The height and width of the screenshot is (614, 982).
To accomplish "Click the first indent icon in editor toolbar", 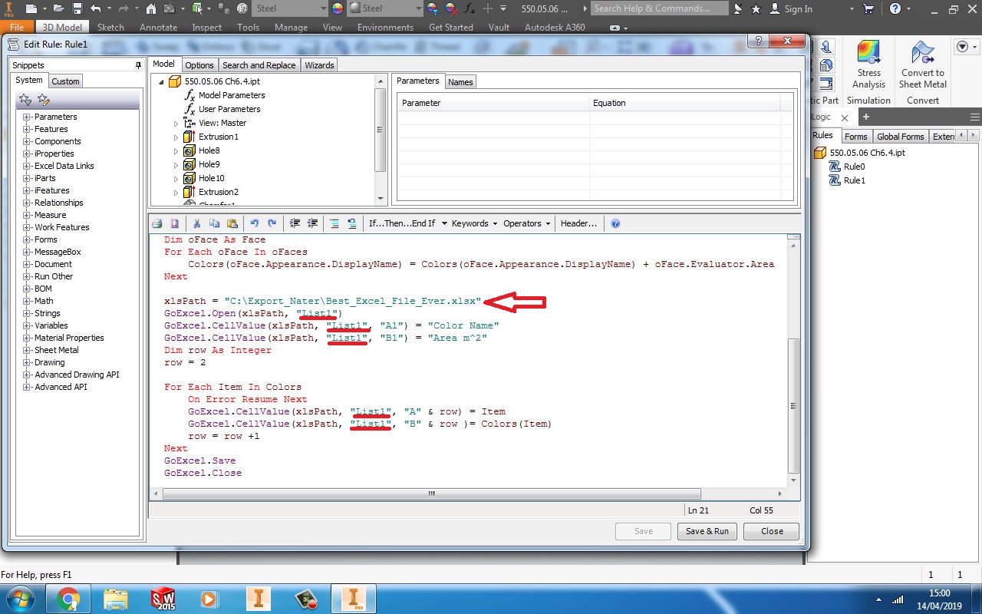I will (295, 223).
